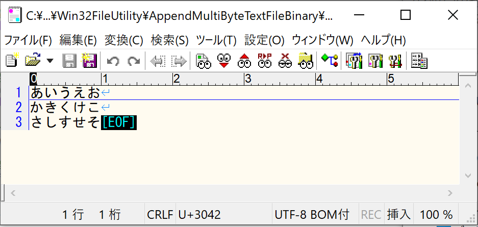Click the CRLF status bar indicator
Image resolution: width=478 pixels, height=227 pixels.
click(x=160, y=215)
